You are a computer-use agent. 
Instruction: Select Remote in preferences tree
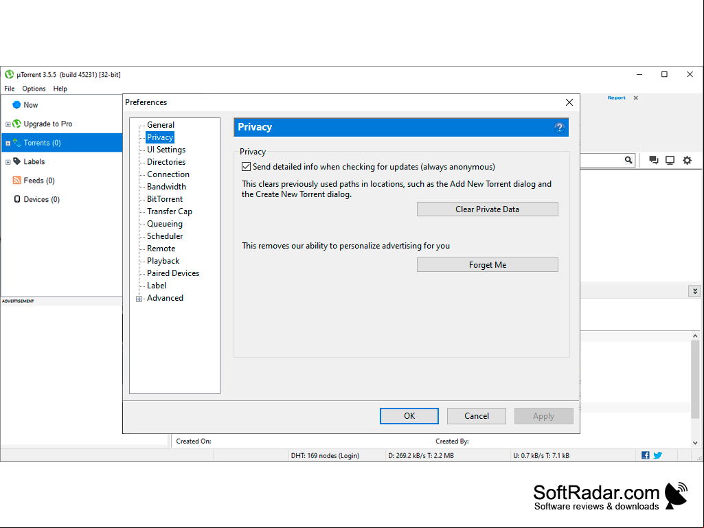[x=161, y=249]
